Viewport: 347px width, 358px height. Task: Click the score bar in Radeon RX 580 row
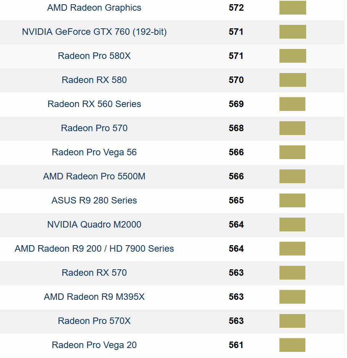pos(292,80)
